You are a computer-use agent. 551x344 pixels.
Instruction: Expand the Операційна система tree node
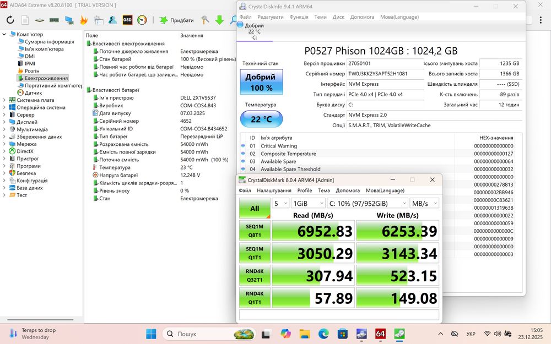coord(4,107)
